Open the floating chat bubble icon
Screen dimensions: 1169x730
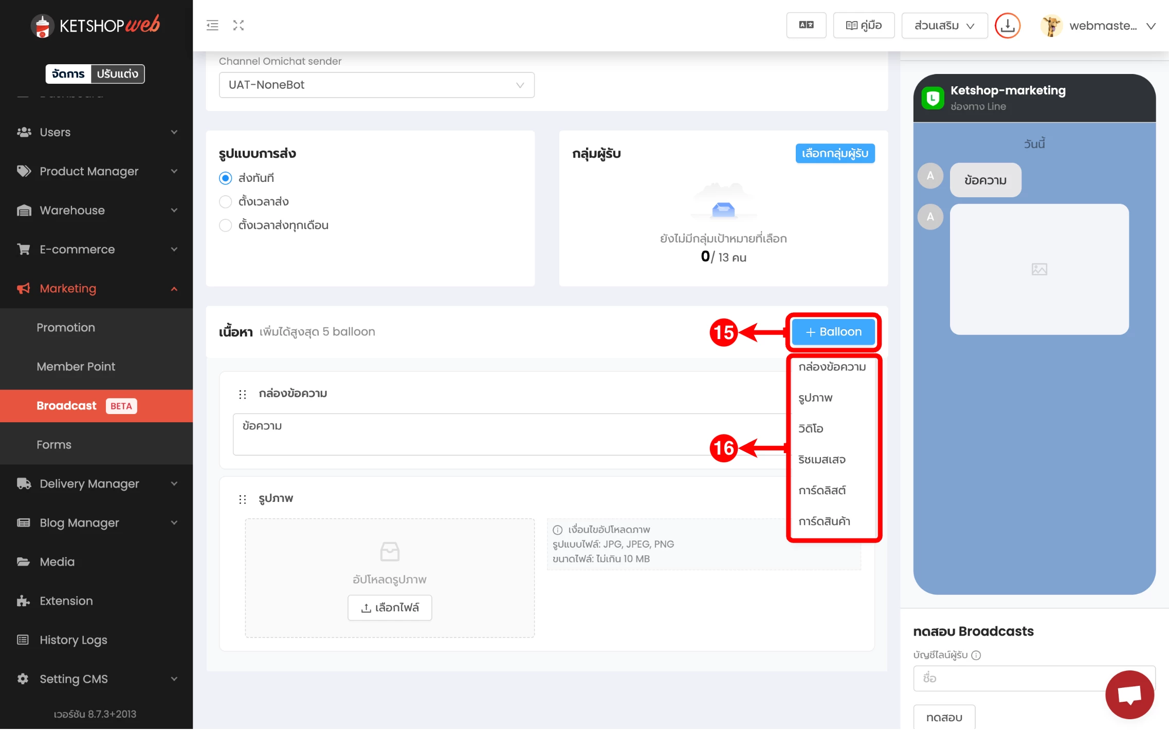point(1129,695)
